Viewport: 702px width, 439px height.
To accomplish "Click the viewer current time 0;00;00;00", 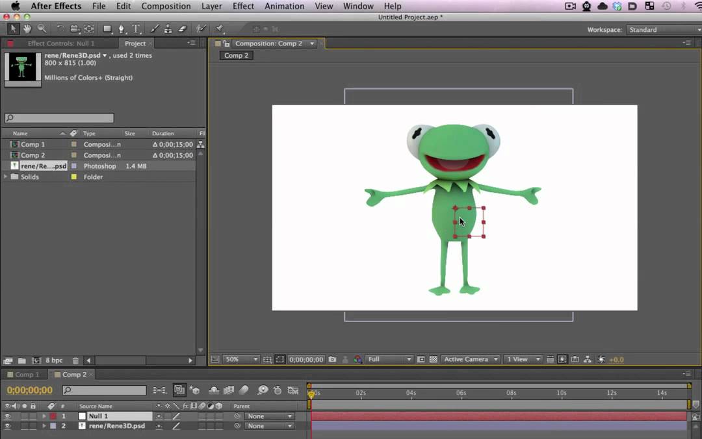I will 305,359.
